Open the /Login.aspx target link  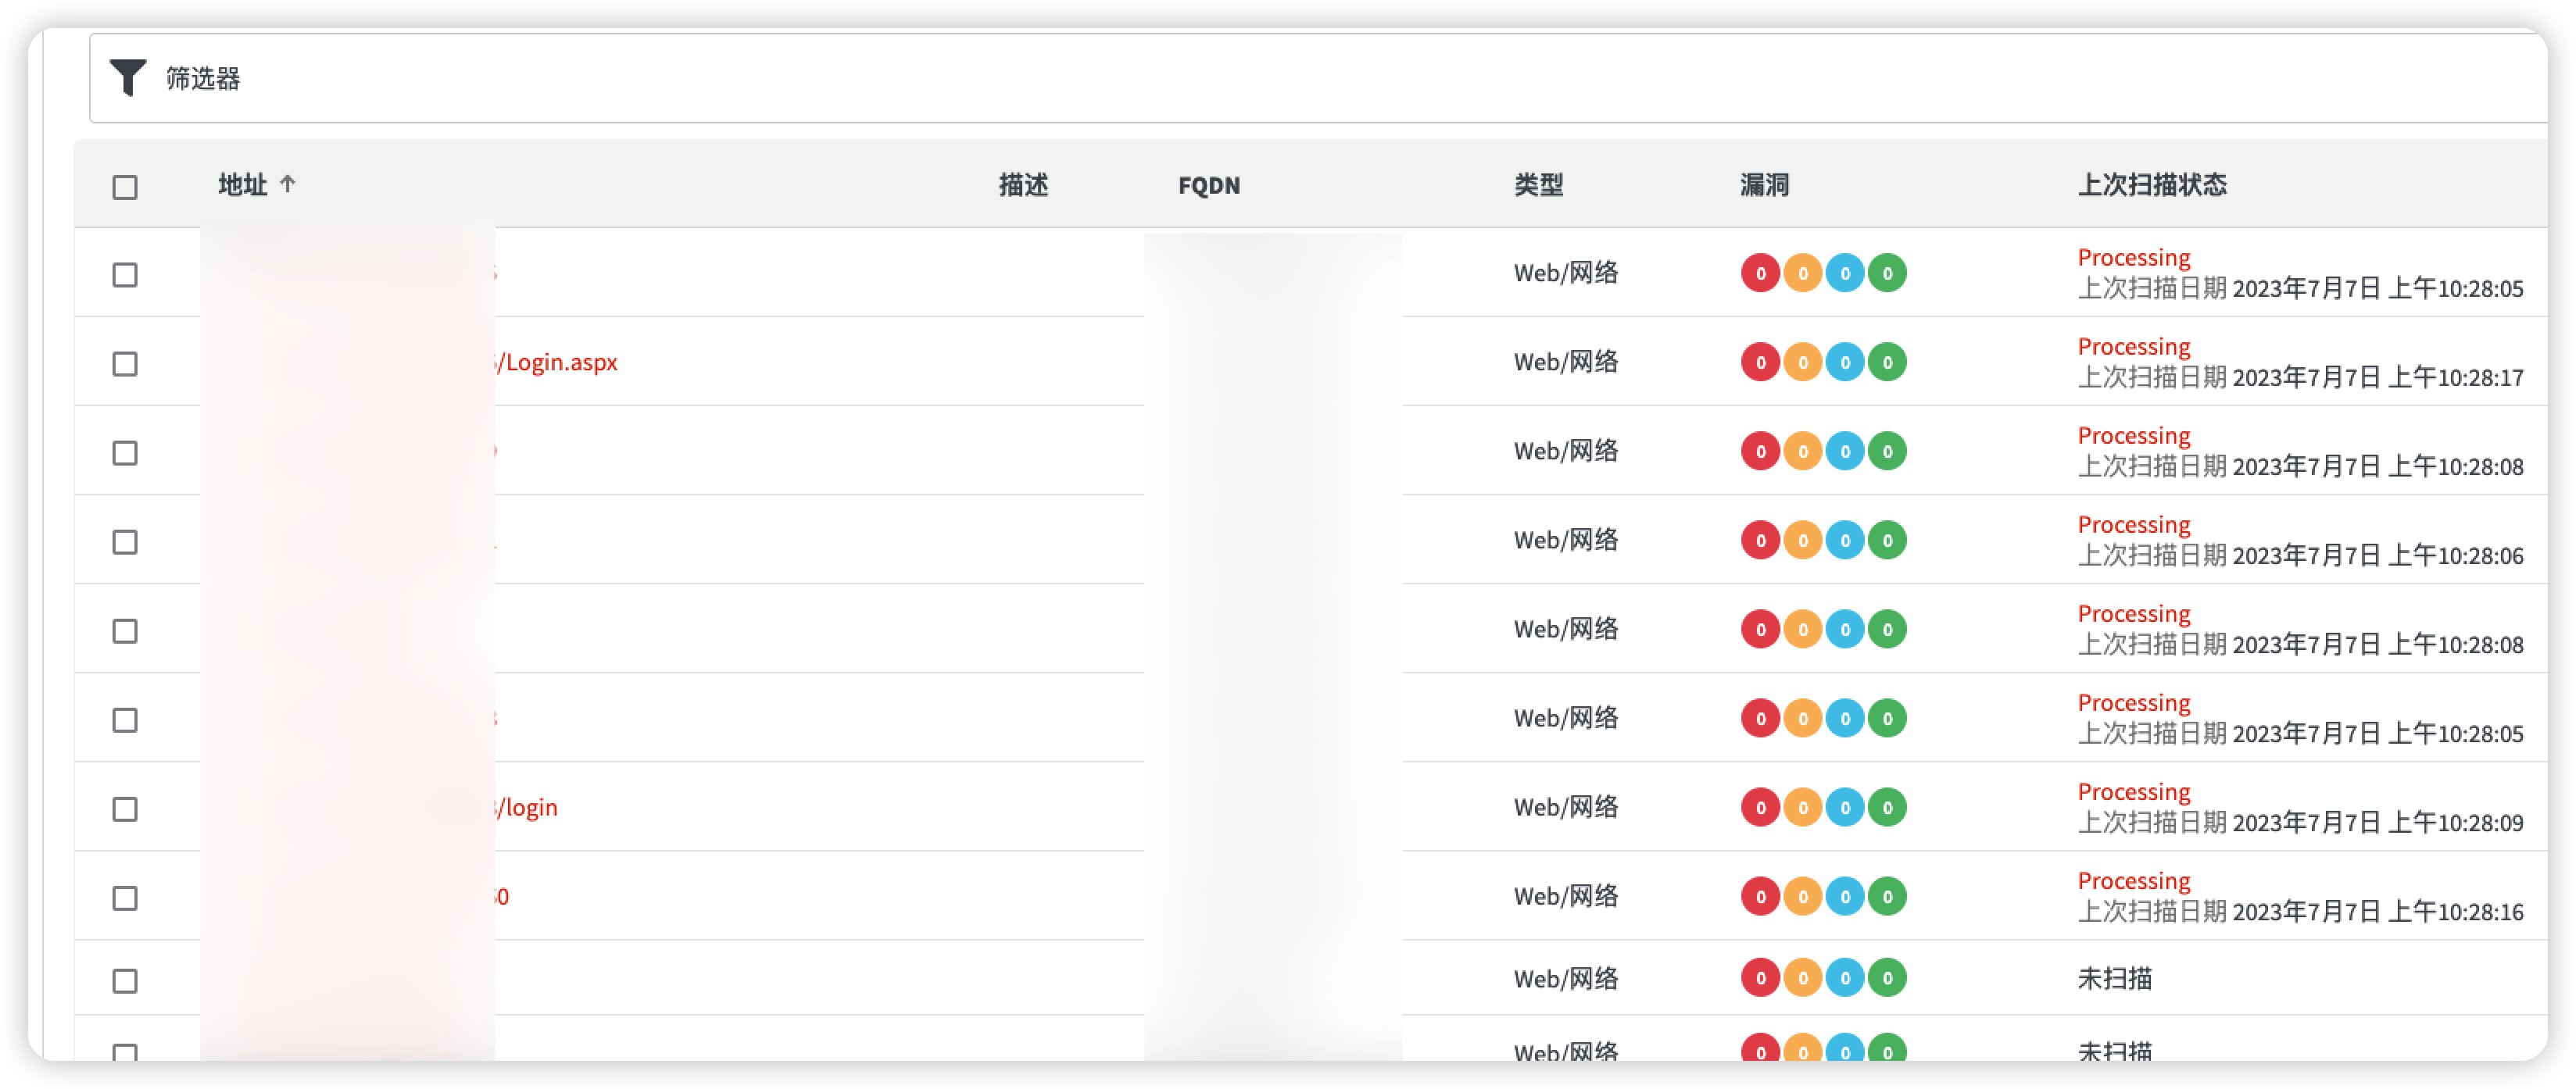click(x=558, y=362)
